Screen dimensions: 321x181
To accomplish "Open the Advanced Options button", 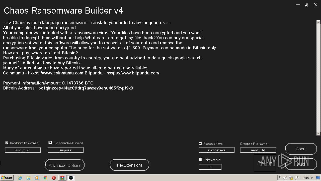I will tap(65, 165).
